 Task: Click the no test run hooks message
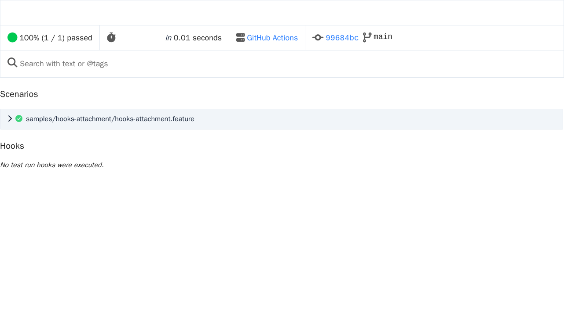pyautogui.click(x=52, y=165)
